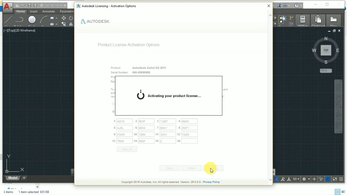Viewport: 347px width, 195px height.
Task: Click the Isolate Objects shapes icon
Action: pos(321,179)
